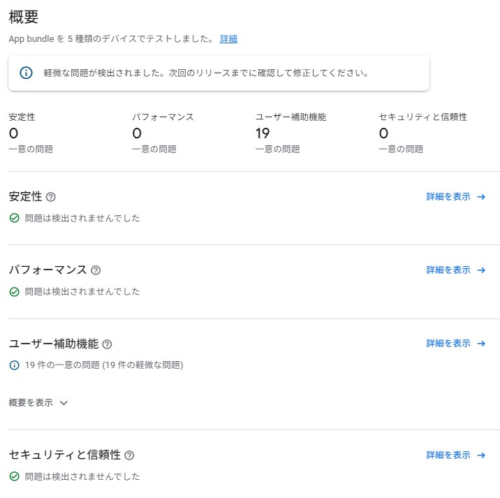Click the help icon next to 安定性
This screenshot has width=500, height=498.
pyautogui.click(x=50, y=197)
